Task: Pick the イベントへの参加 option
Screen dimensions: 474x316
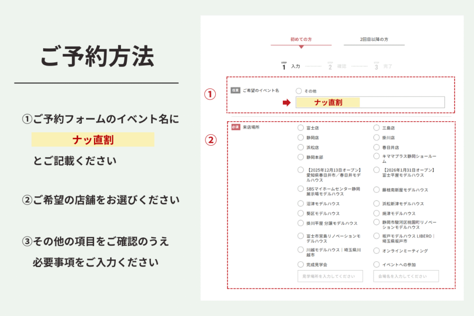Action: [x=377, y=265]
